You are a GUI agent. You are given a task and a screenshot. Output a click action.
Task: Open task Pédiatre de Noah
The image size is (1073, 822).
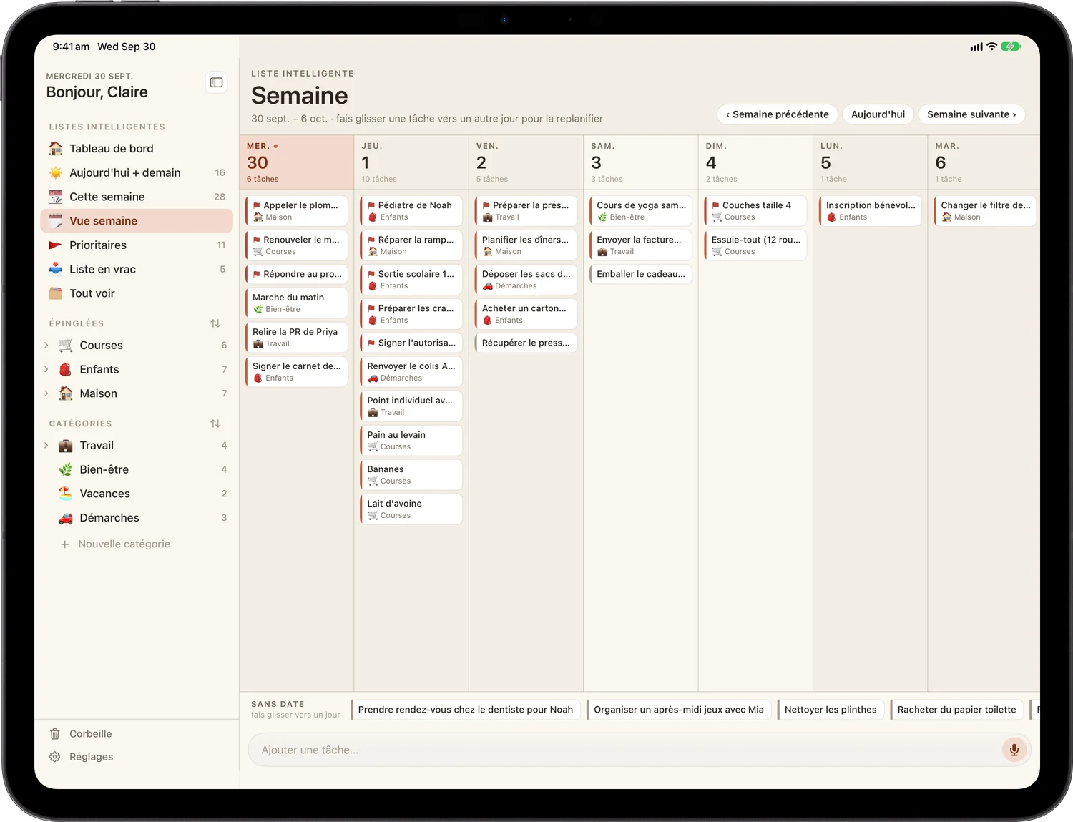411,210
